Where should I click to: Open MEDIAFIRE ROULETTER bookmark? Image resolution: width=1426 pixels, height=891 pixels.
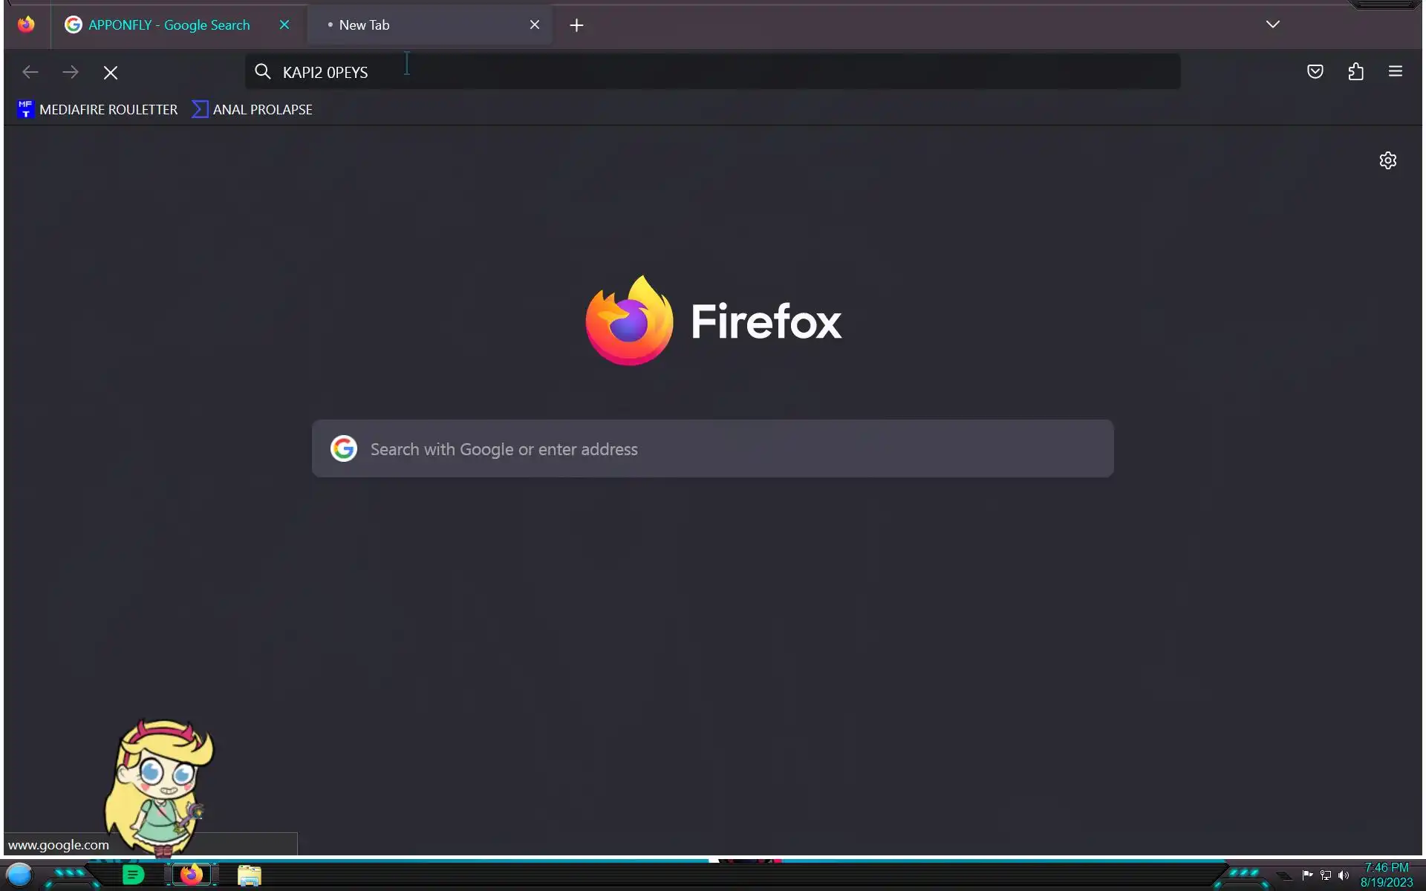click(x=97, y=109)
